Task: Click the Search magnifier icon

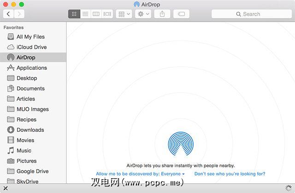Action: [238, 14]
